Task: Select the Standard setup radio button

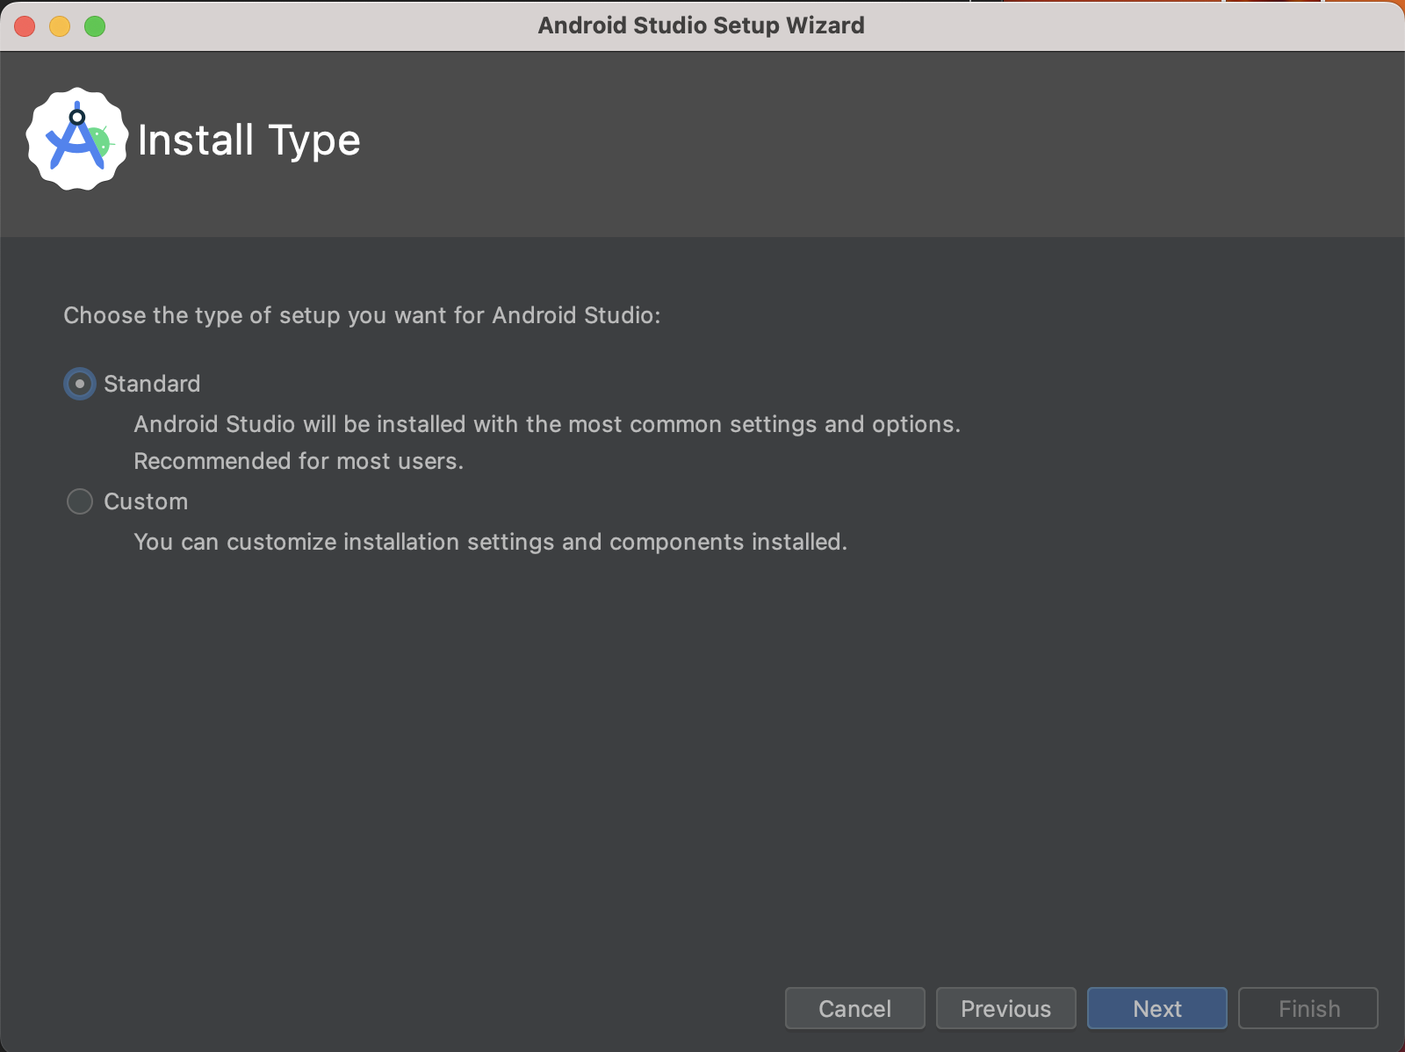Action: coord(79,384)
